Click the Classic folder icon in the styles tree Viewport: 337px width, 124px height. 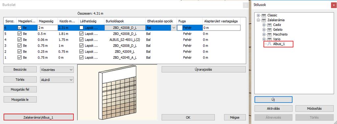(x=264, y=15)
